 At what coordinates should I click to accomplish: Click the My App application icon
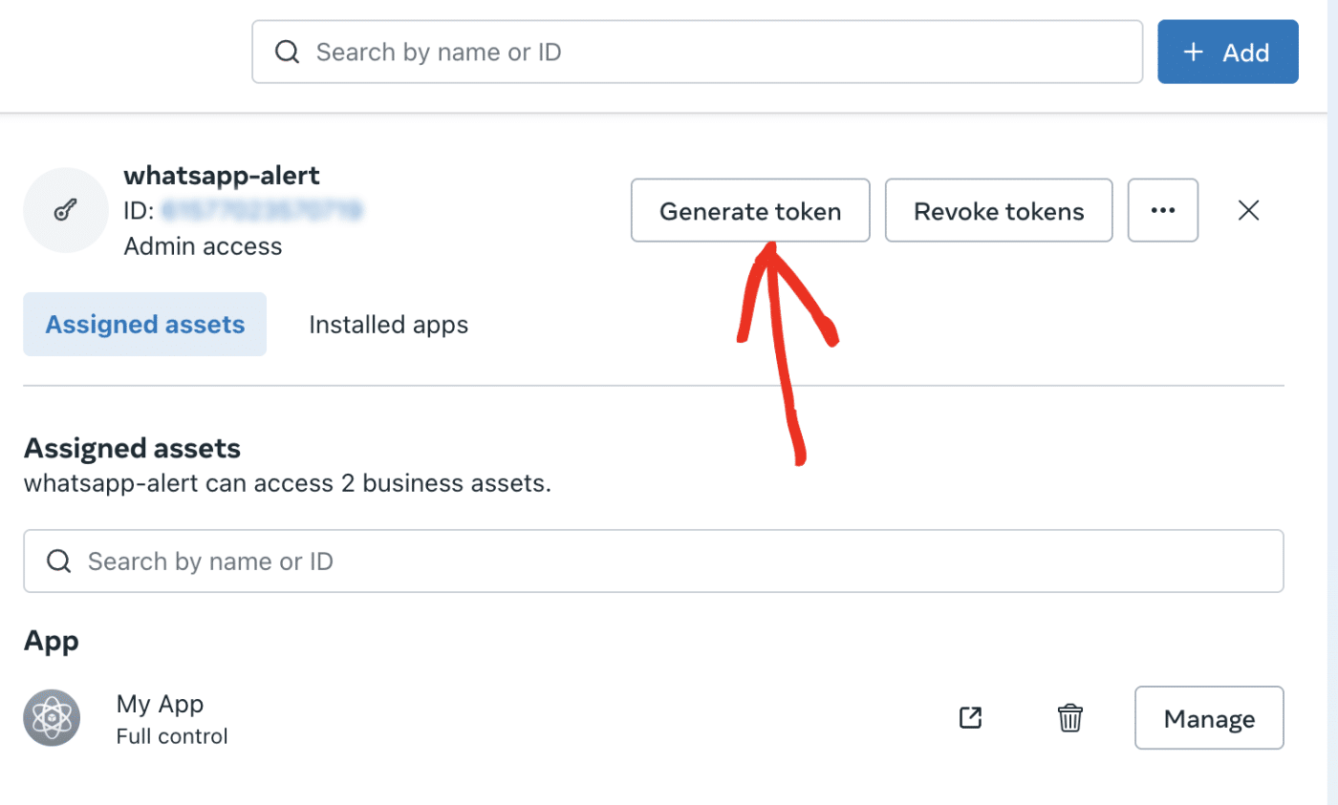(52, 717)
